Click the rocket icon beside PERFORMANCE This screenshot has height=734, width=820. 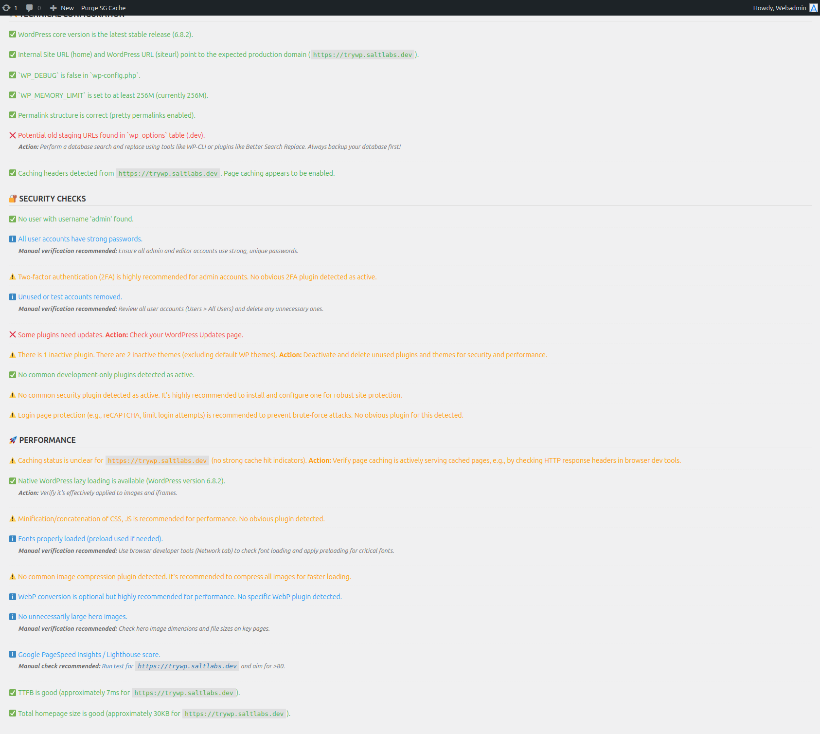click(x=13, y=440)
